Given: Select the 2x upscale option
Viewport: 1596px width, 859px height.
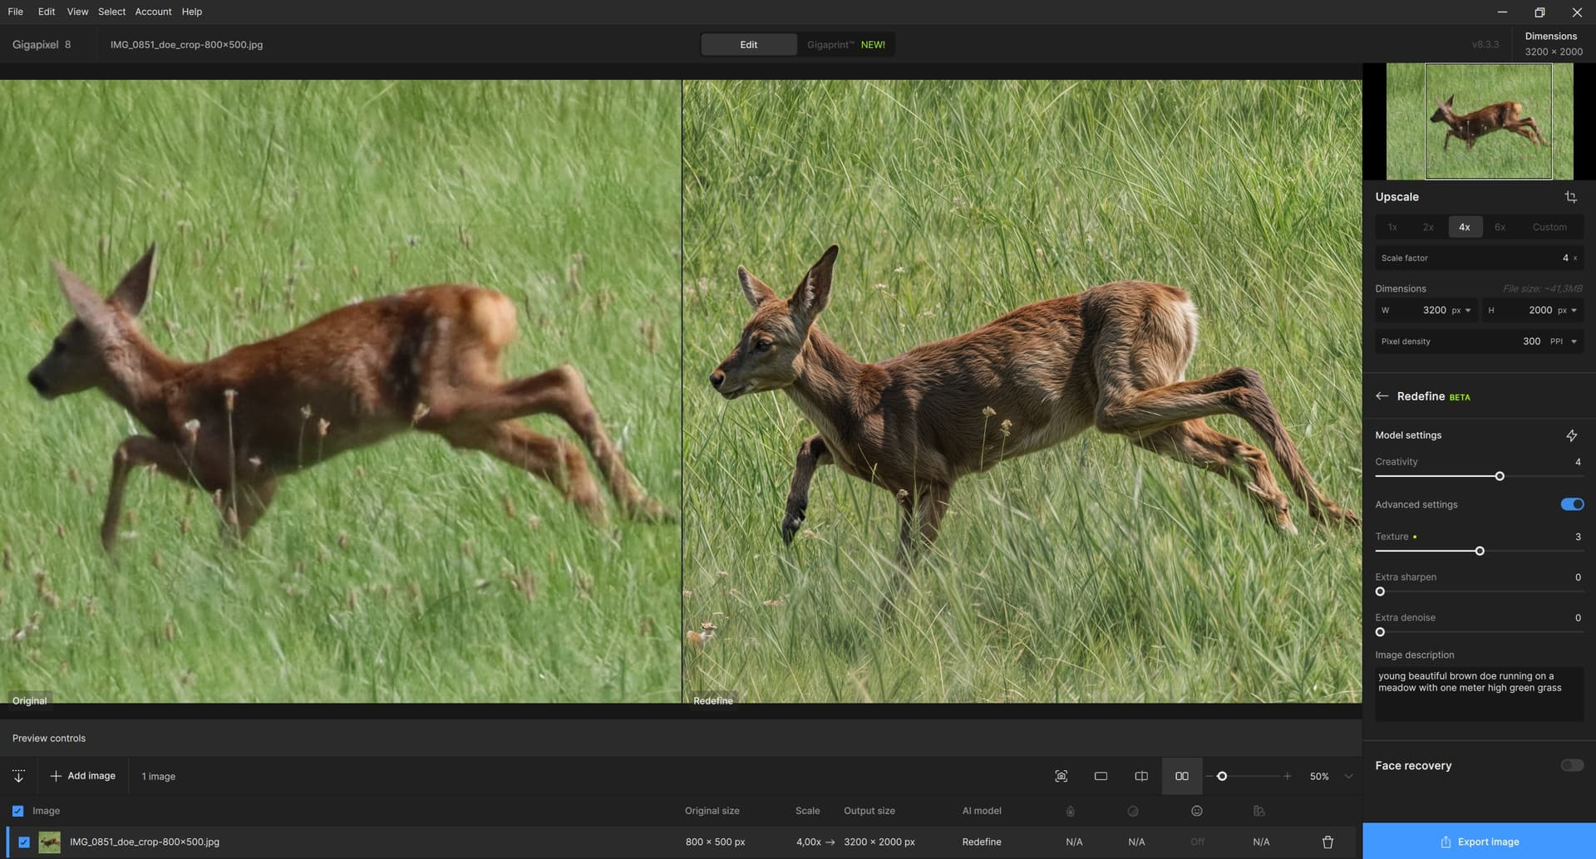Looking at the screenshot, I should [x=1428, y=227].
